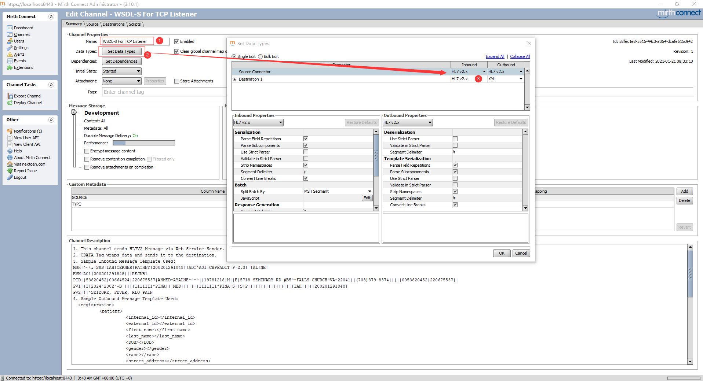Toggle Encrypt message content checkbox
Image resolution: width=703 pixels, height=381 pixels.
point(87,151)
